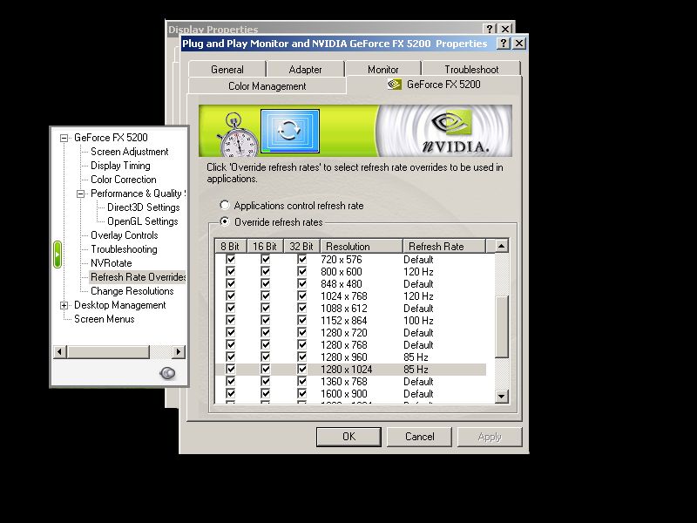Collapse the GeForce FX 5200 tree node
The height and width of the screenshot is (523, 697).
point(64,138)
